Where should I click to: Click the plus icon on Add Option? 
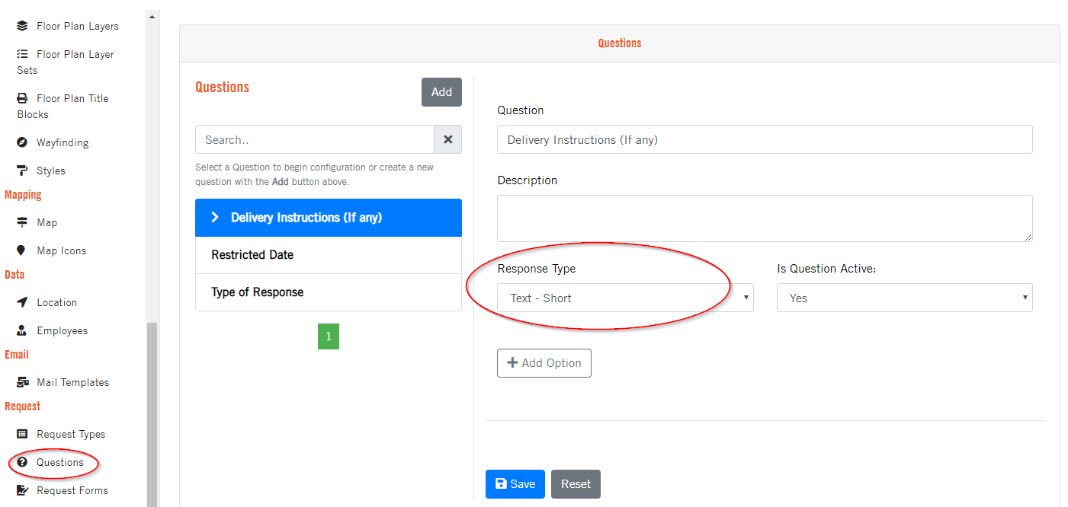(512, 362)
